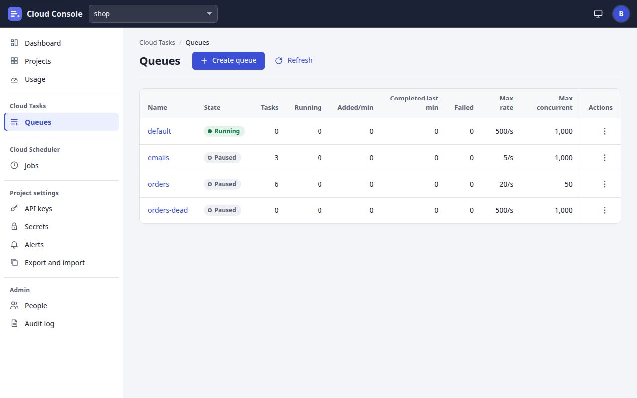Click the Cloud Tasks breadcrumb link
The image size is (637, 398).
point(157,43)
